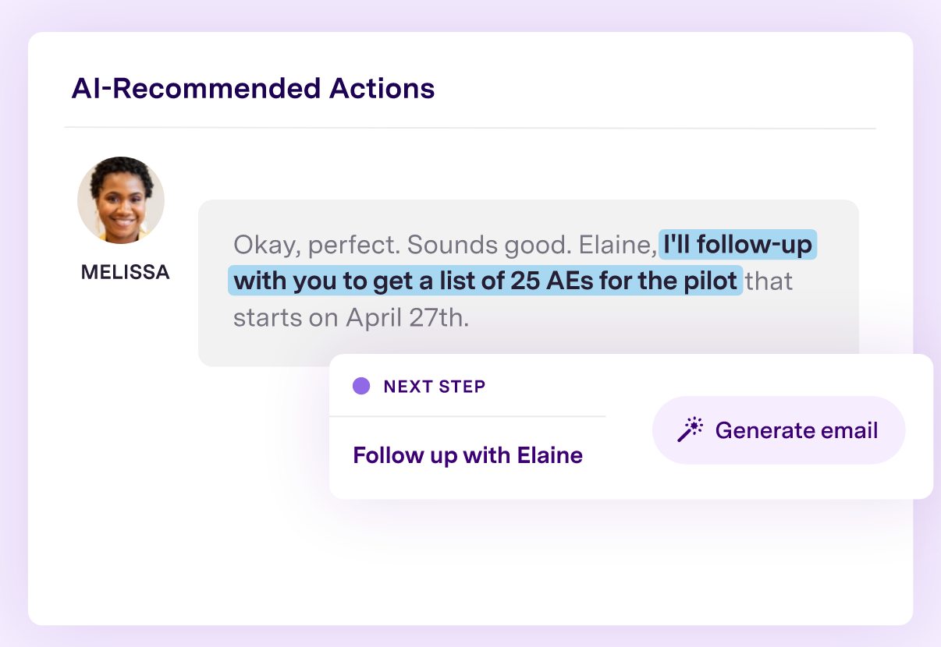This screenshot has height=647, width=941.
Task: Collapse the recommended action card
Action: [632, 426]
